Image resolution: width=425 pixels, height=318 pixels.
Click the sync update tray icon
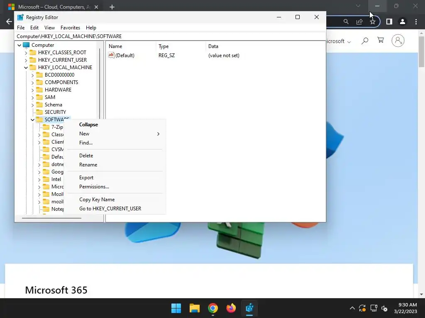[x=362, y=308]
